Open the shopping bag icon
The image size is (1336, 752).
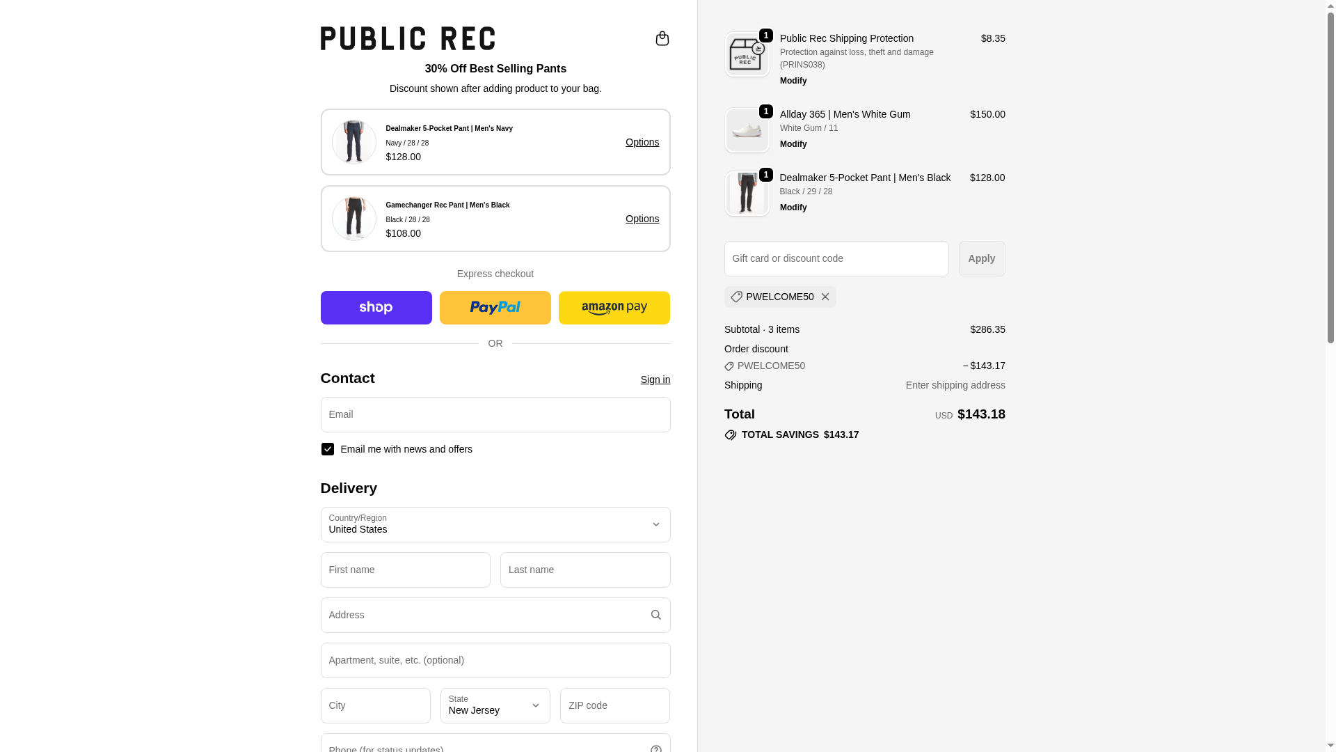[662, 38]
